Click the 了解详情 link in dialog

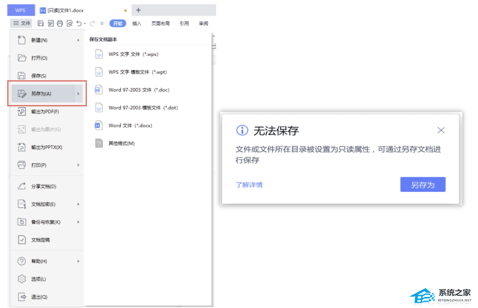coord(249,185)
